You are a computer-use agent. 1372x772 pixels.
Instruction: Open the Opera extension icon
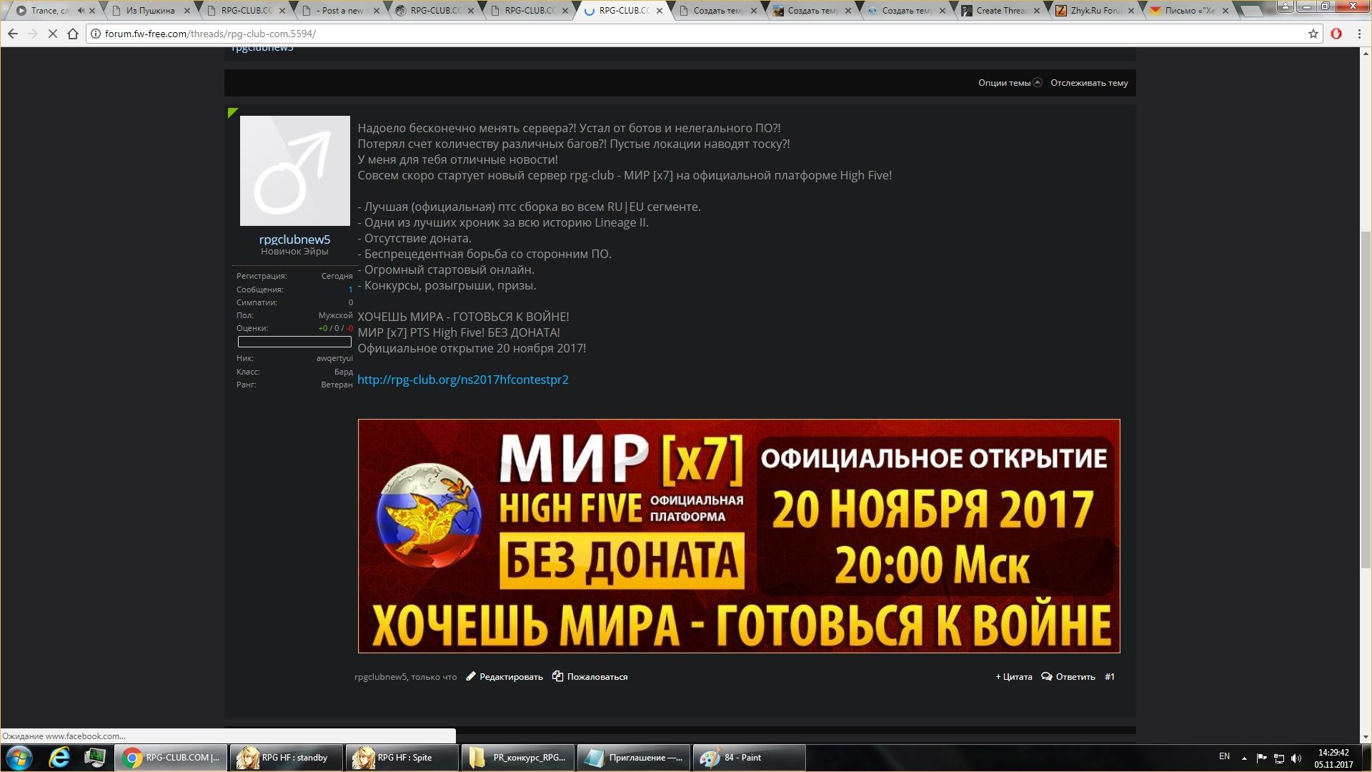click(1336, 34)
